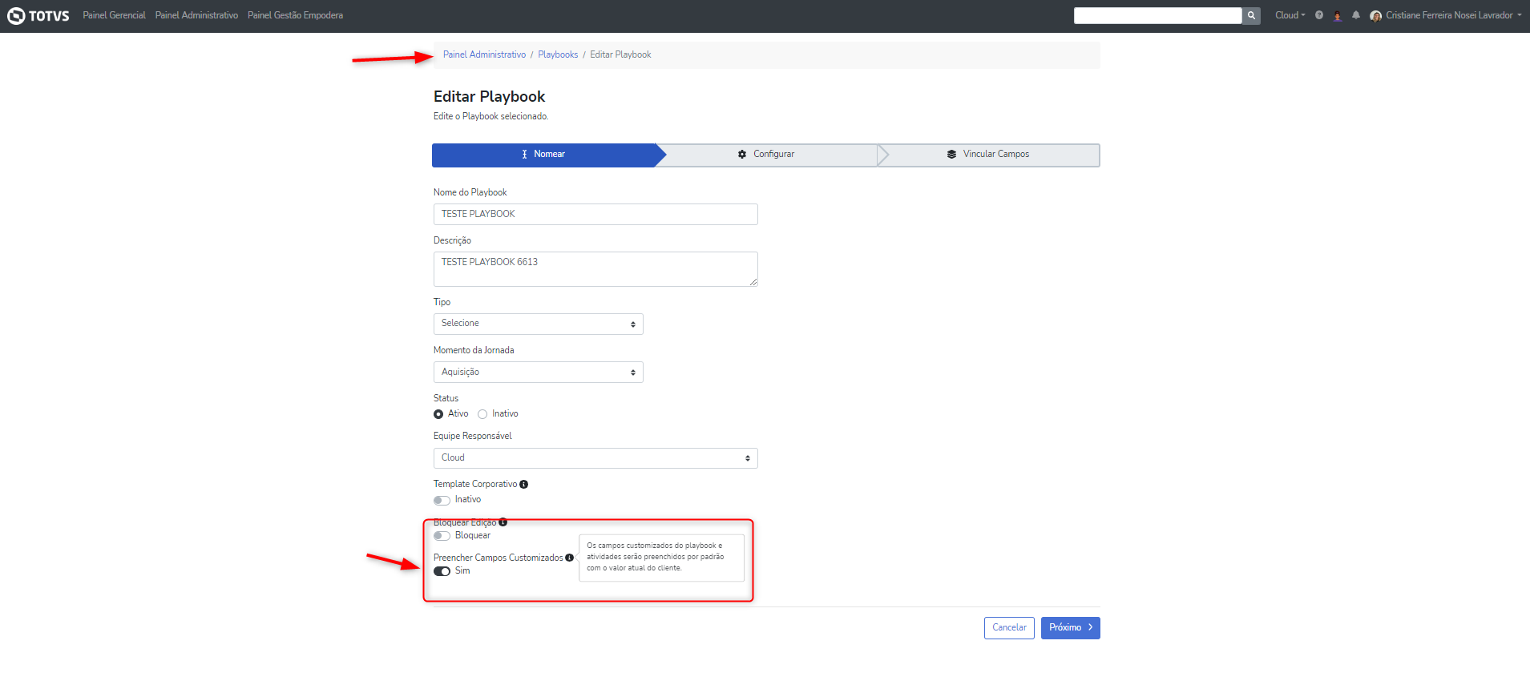Click the small avatar character icon beside help
Screen dimensions: 1530x697
1338,16
